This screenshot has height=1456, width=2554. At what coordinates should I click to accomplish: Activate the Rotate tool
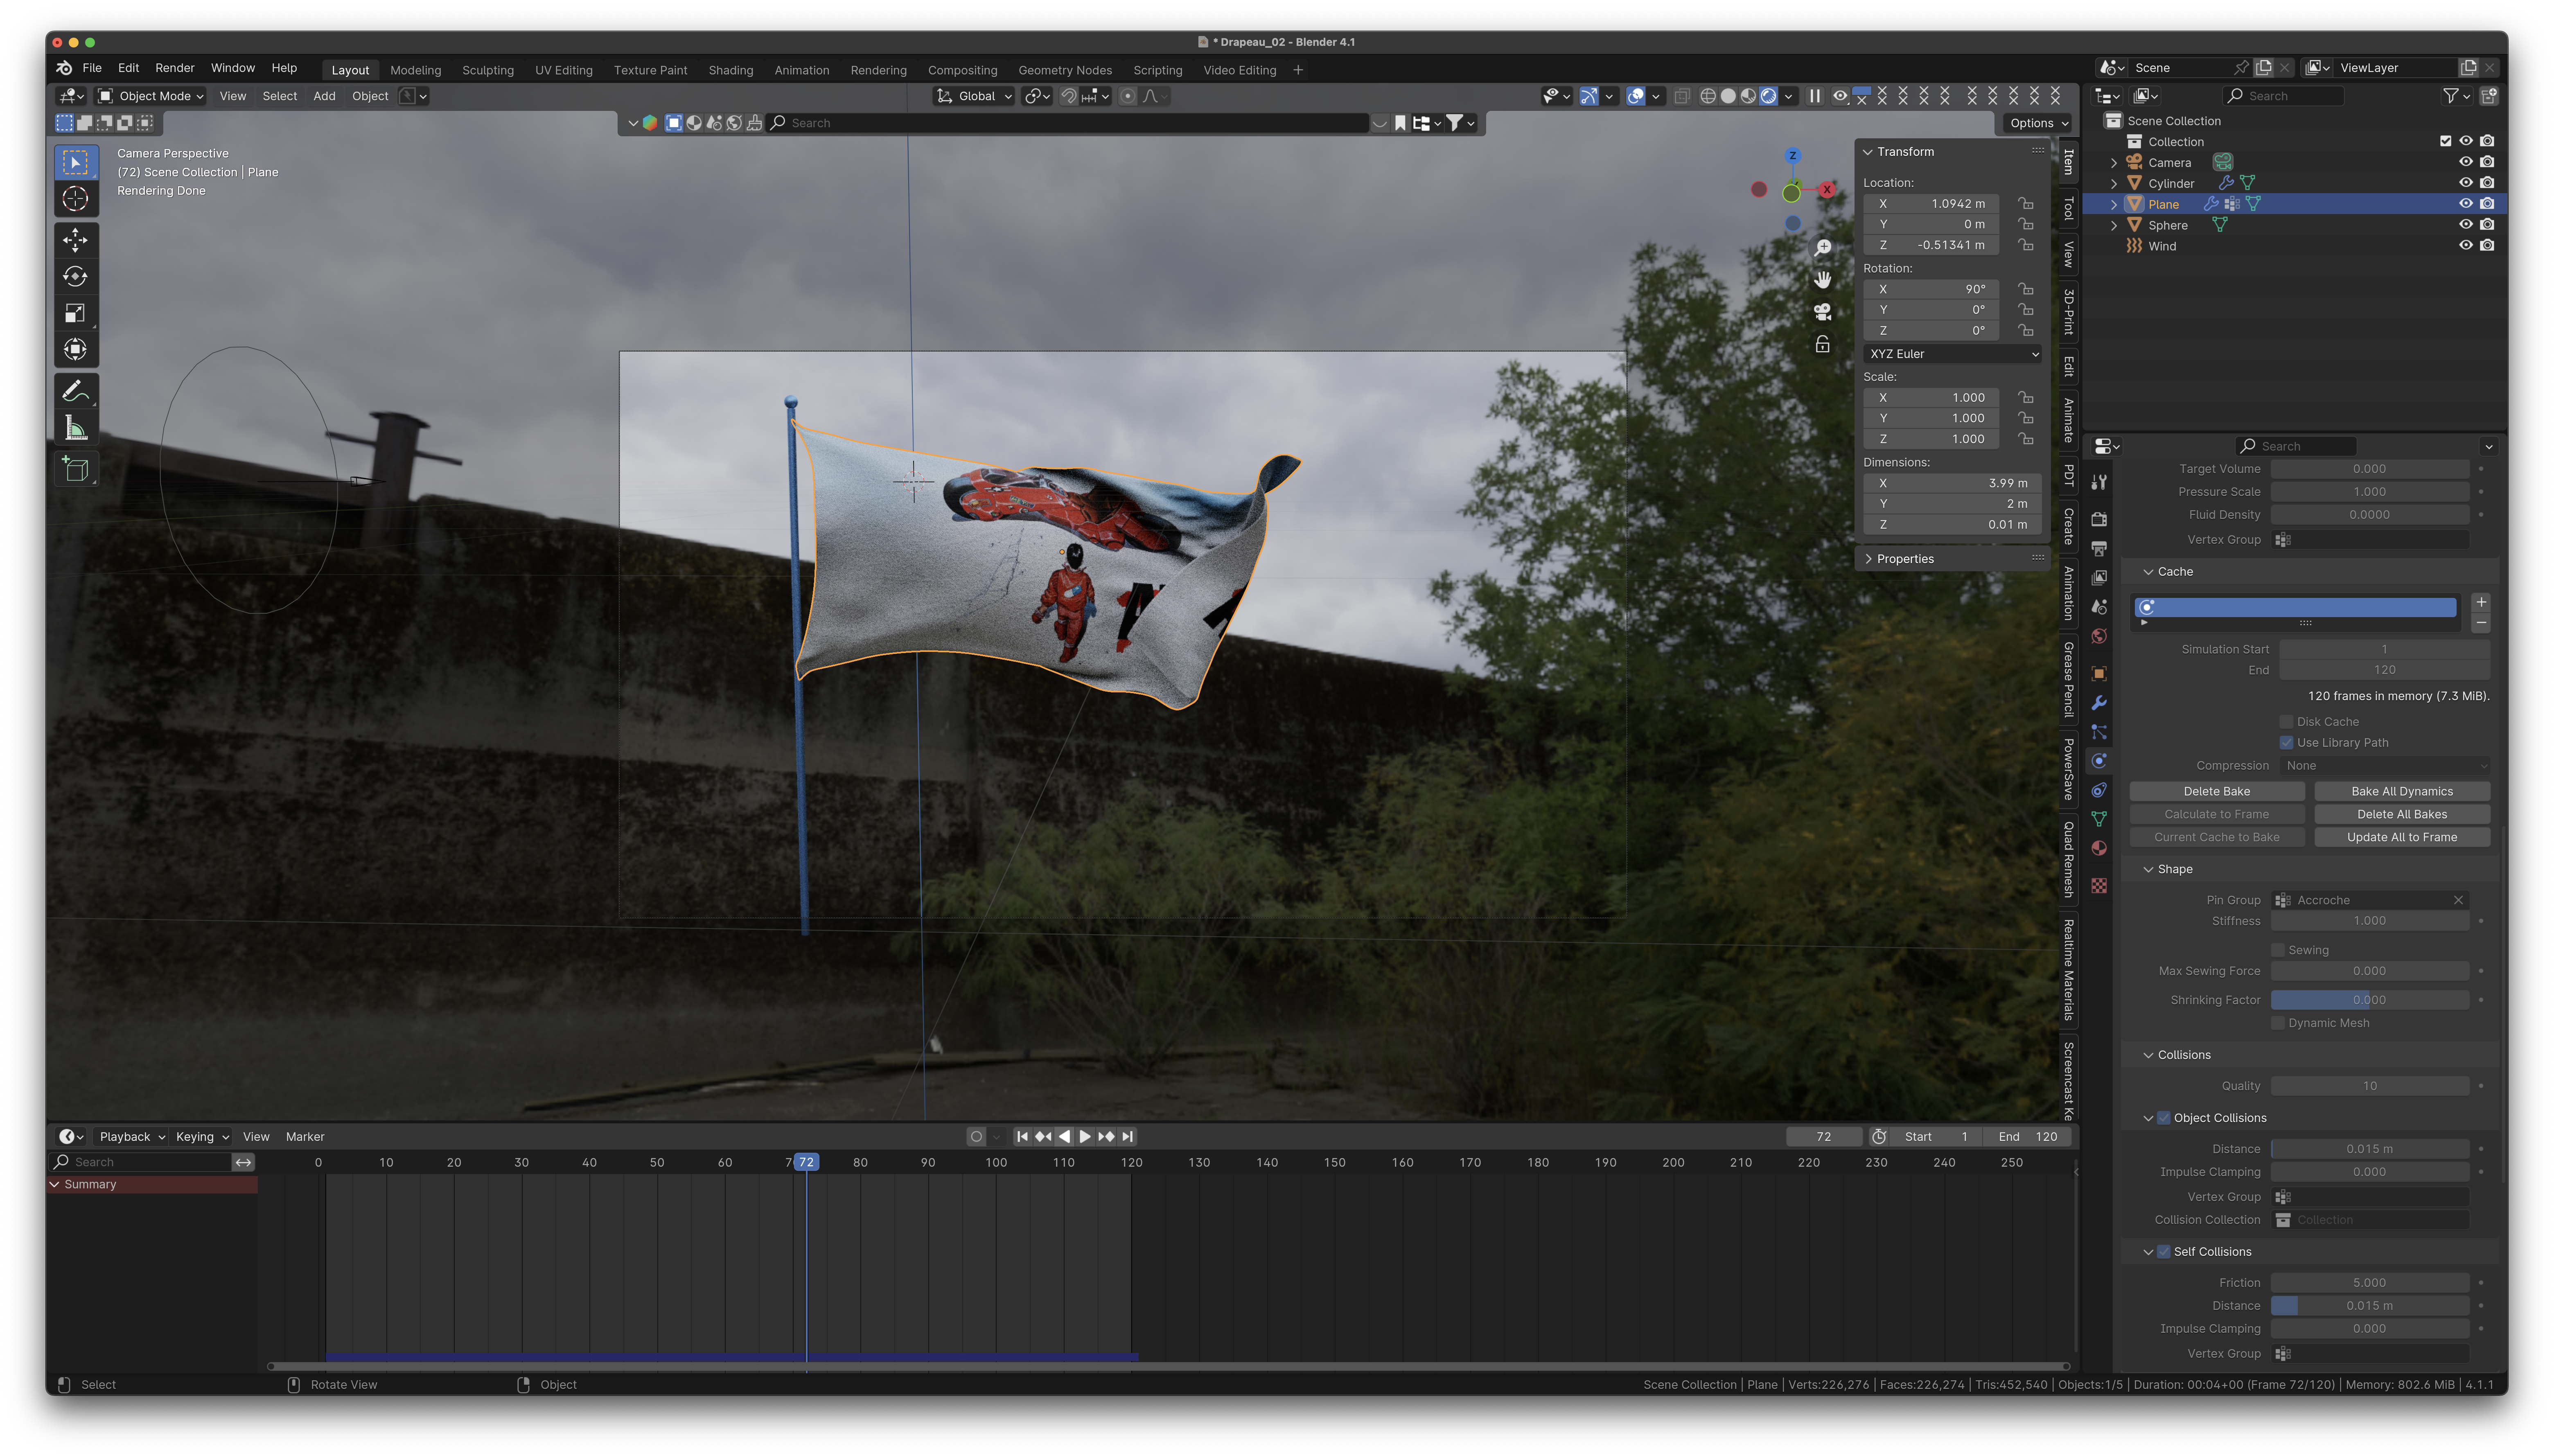click(75, 277)
